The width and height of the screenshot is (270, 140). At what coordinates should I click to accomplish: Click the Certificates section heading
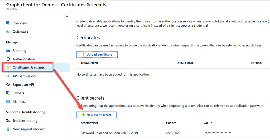(88, 37)
